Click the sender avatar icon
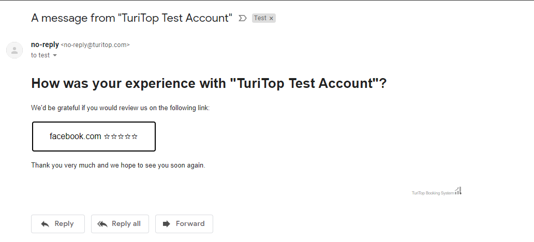The image size is (534, 242). (x=14, y=50)
